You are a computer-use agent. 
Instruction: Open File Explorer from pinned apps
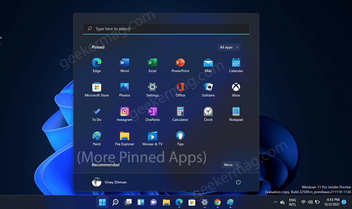125,138
